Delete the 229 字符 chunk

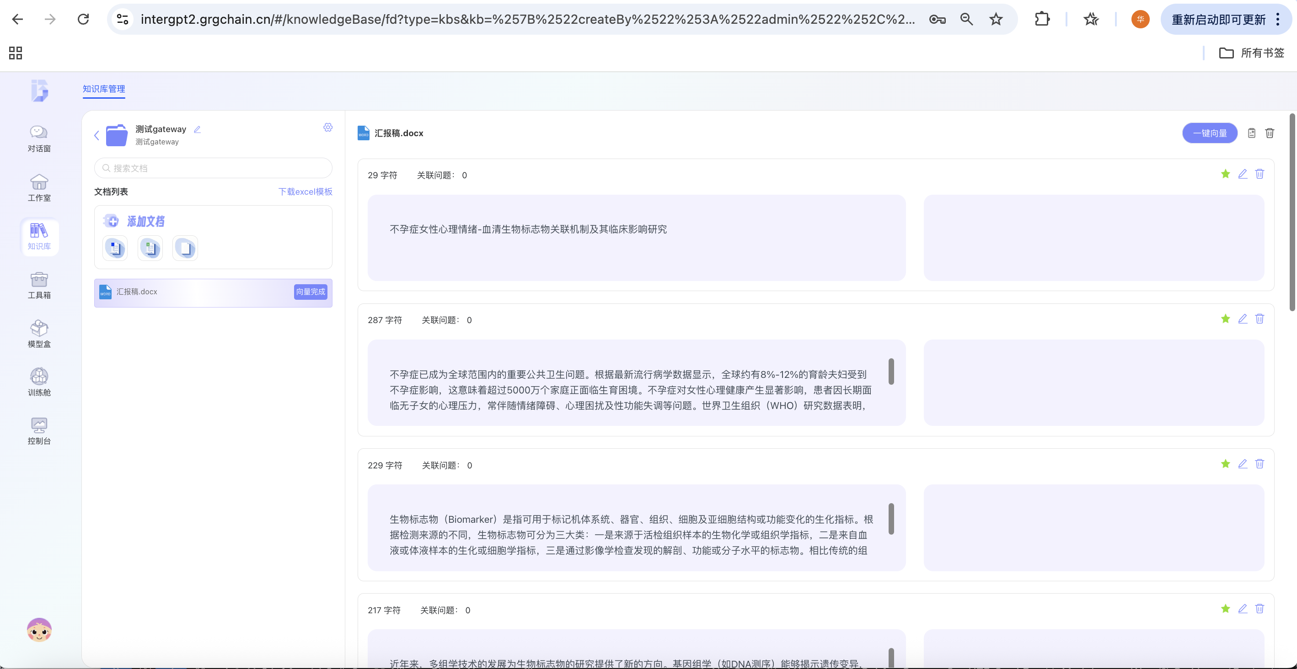click(1259, 464)
